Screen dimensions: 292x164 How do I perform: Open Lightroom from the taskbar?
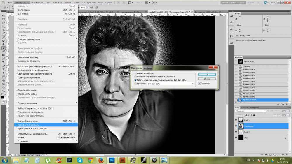(69, 160)
